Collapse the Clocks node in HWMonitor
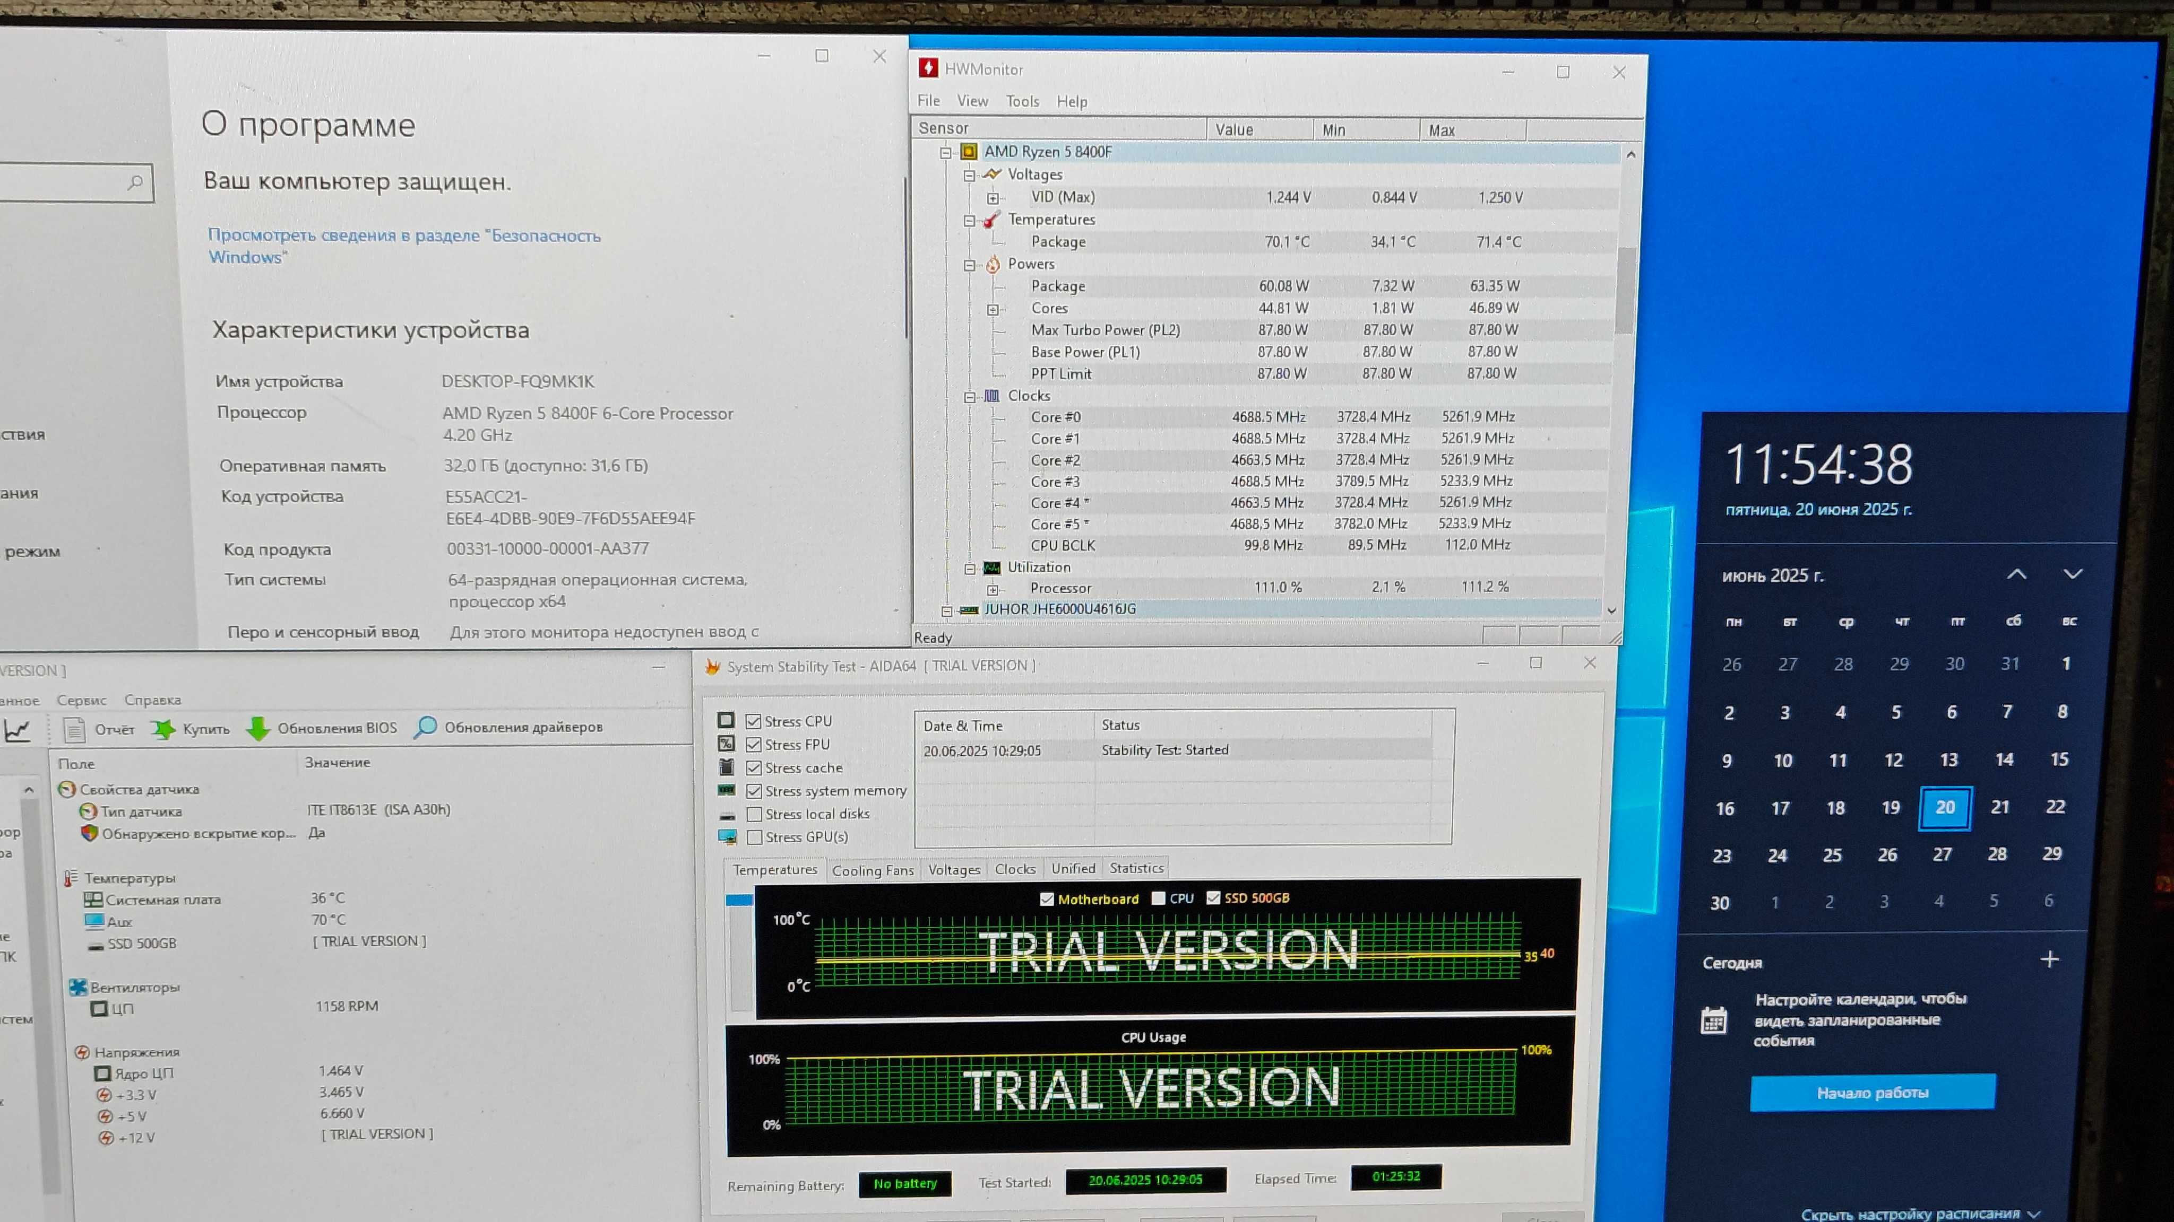The image size is (2174, 1222). click(x=970, y=396)
